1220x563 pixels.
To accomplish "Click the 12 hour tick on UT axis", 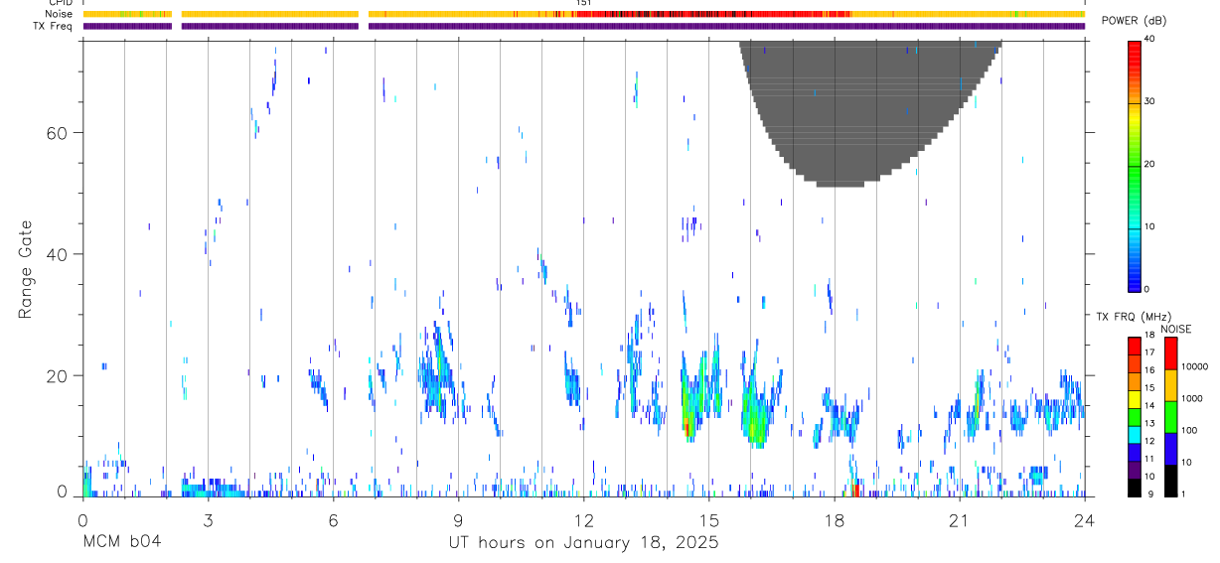I will coord(583,518).
